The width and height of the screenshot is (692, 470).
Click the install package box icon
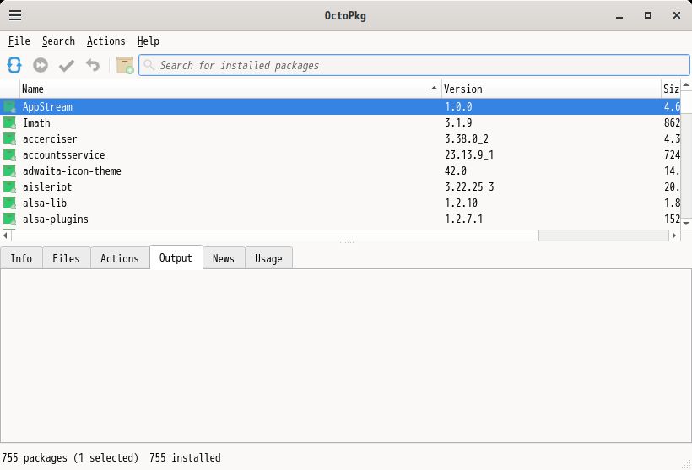click(x=125, y=65)
